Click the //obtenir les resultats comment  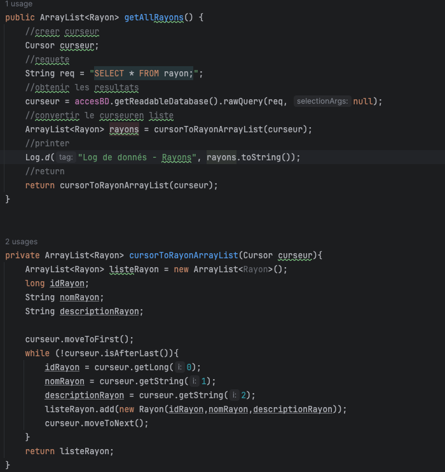[x=82, y=88]
